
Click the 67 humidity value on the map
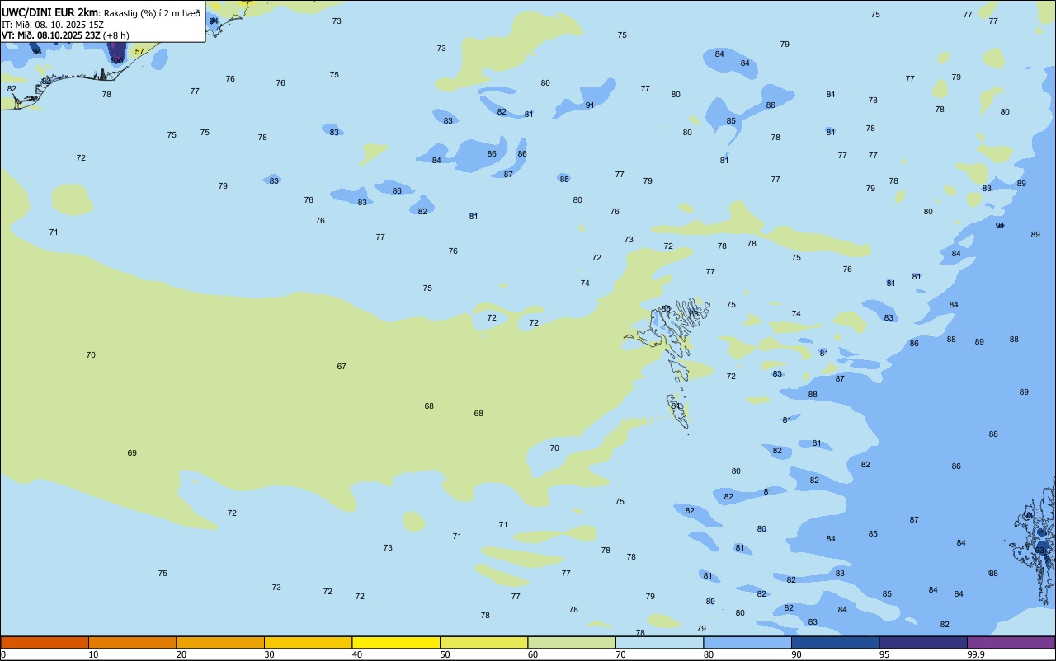tap(342, 366)
